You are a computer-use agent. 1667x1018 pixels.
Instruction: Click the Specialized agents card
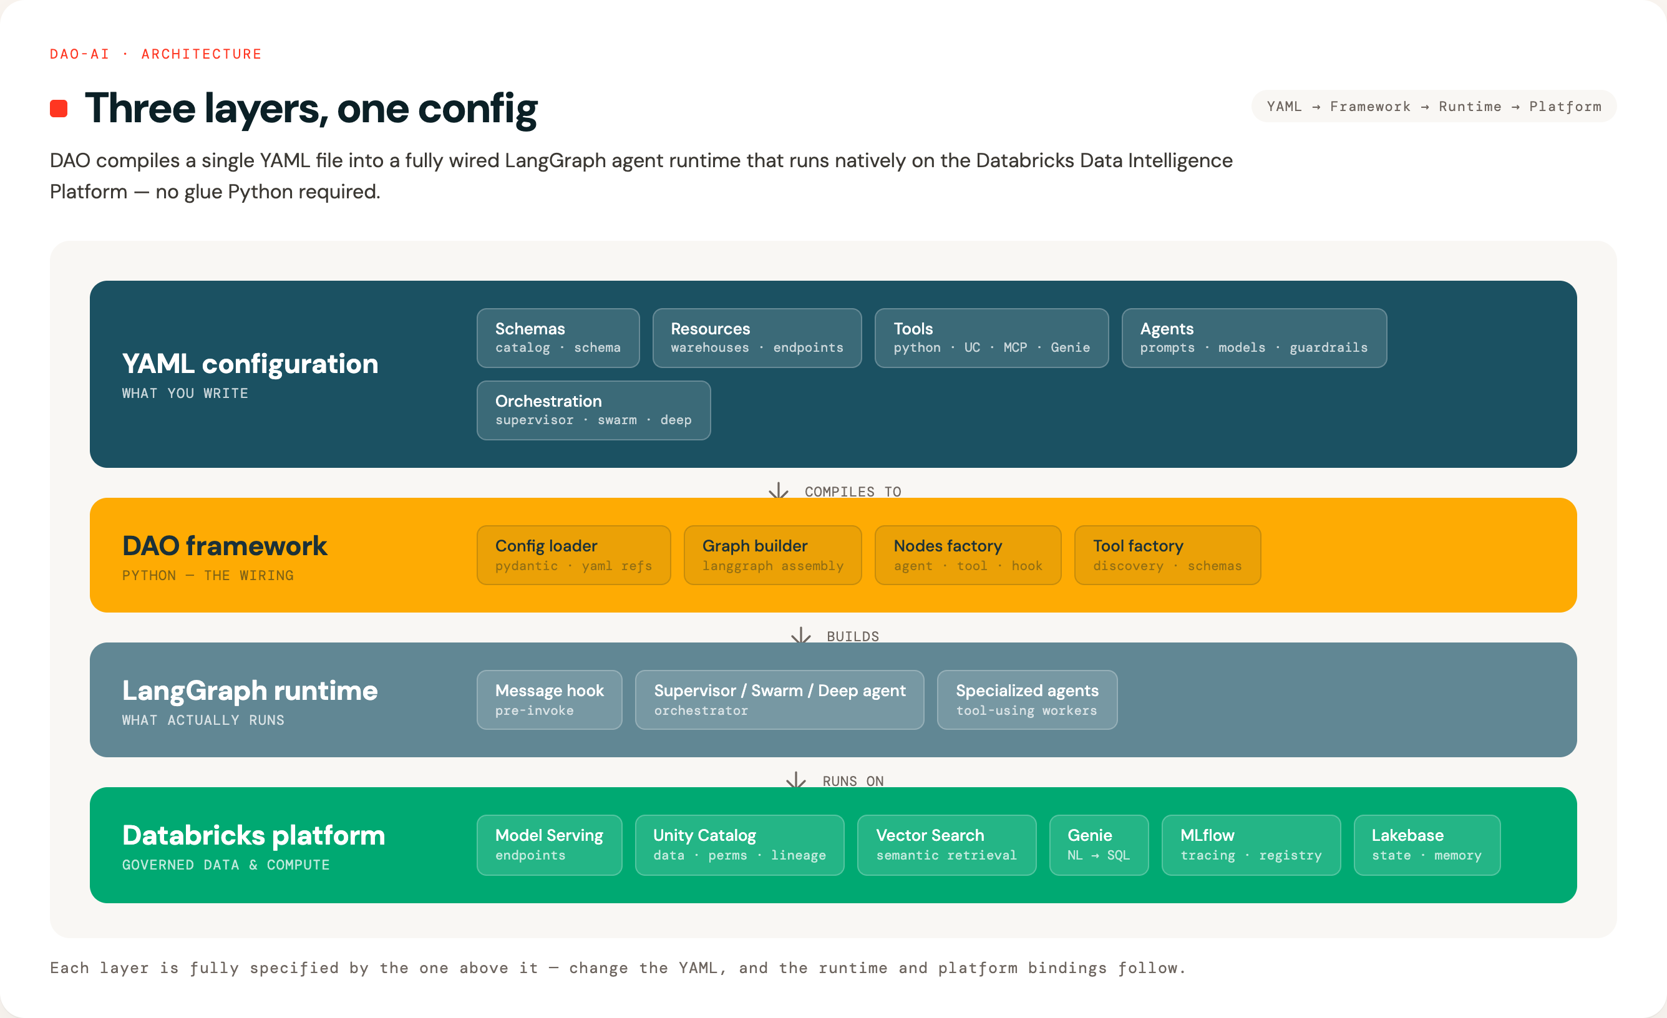pos(1026,699)
